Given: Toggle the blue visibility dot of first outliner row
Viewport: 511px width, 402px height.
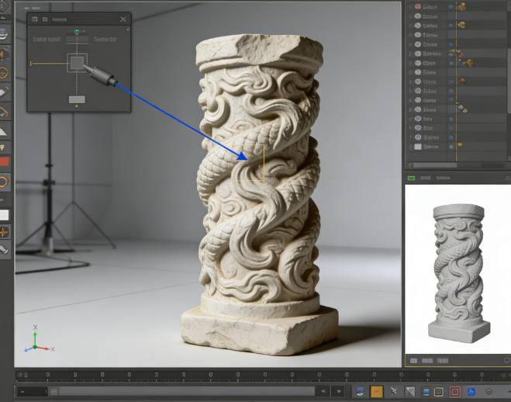Looking at the screenshot, I should 451,6.
